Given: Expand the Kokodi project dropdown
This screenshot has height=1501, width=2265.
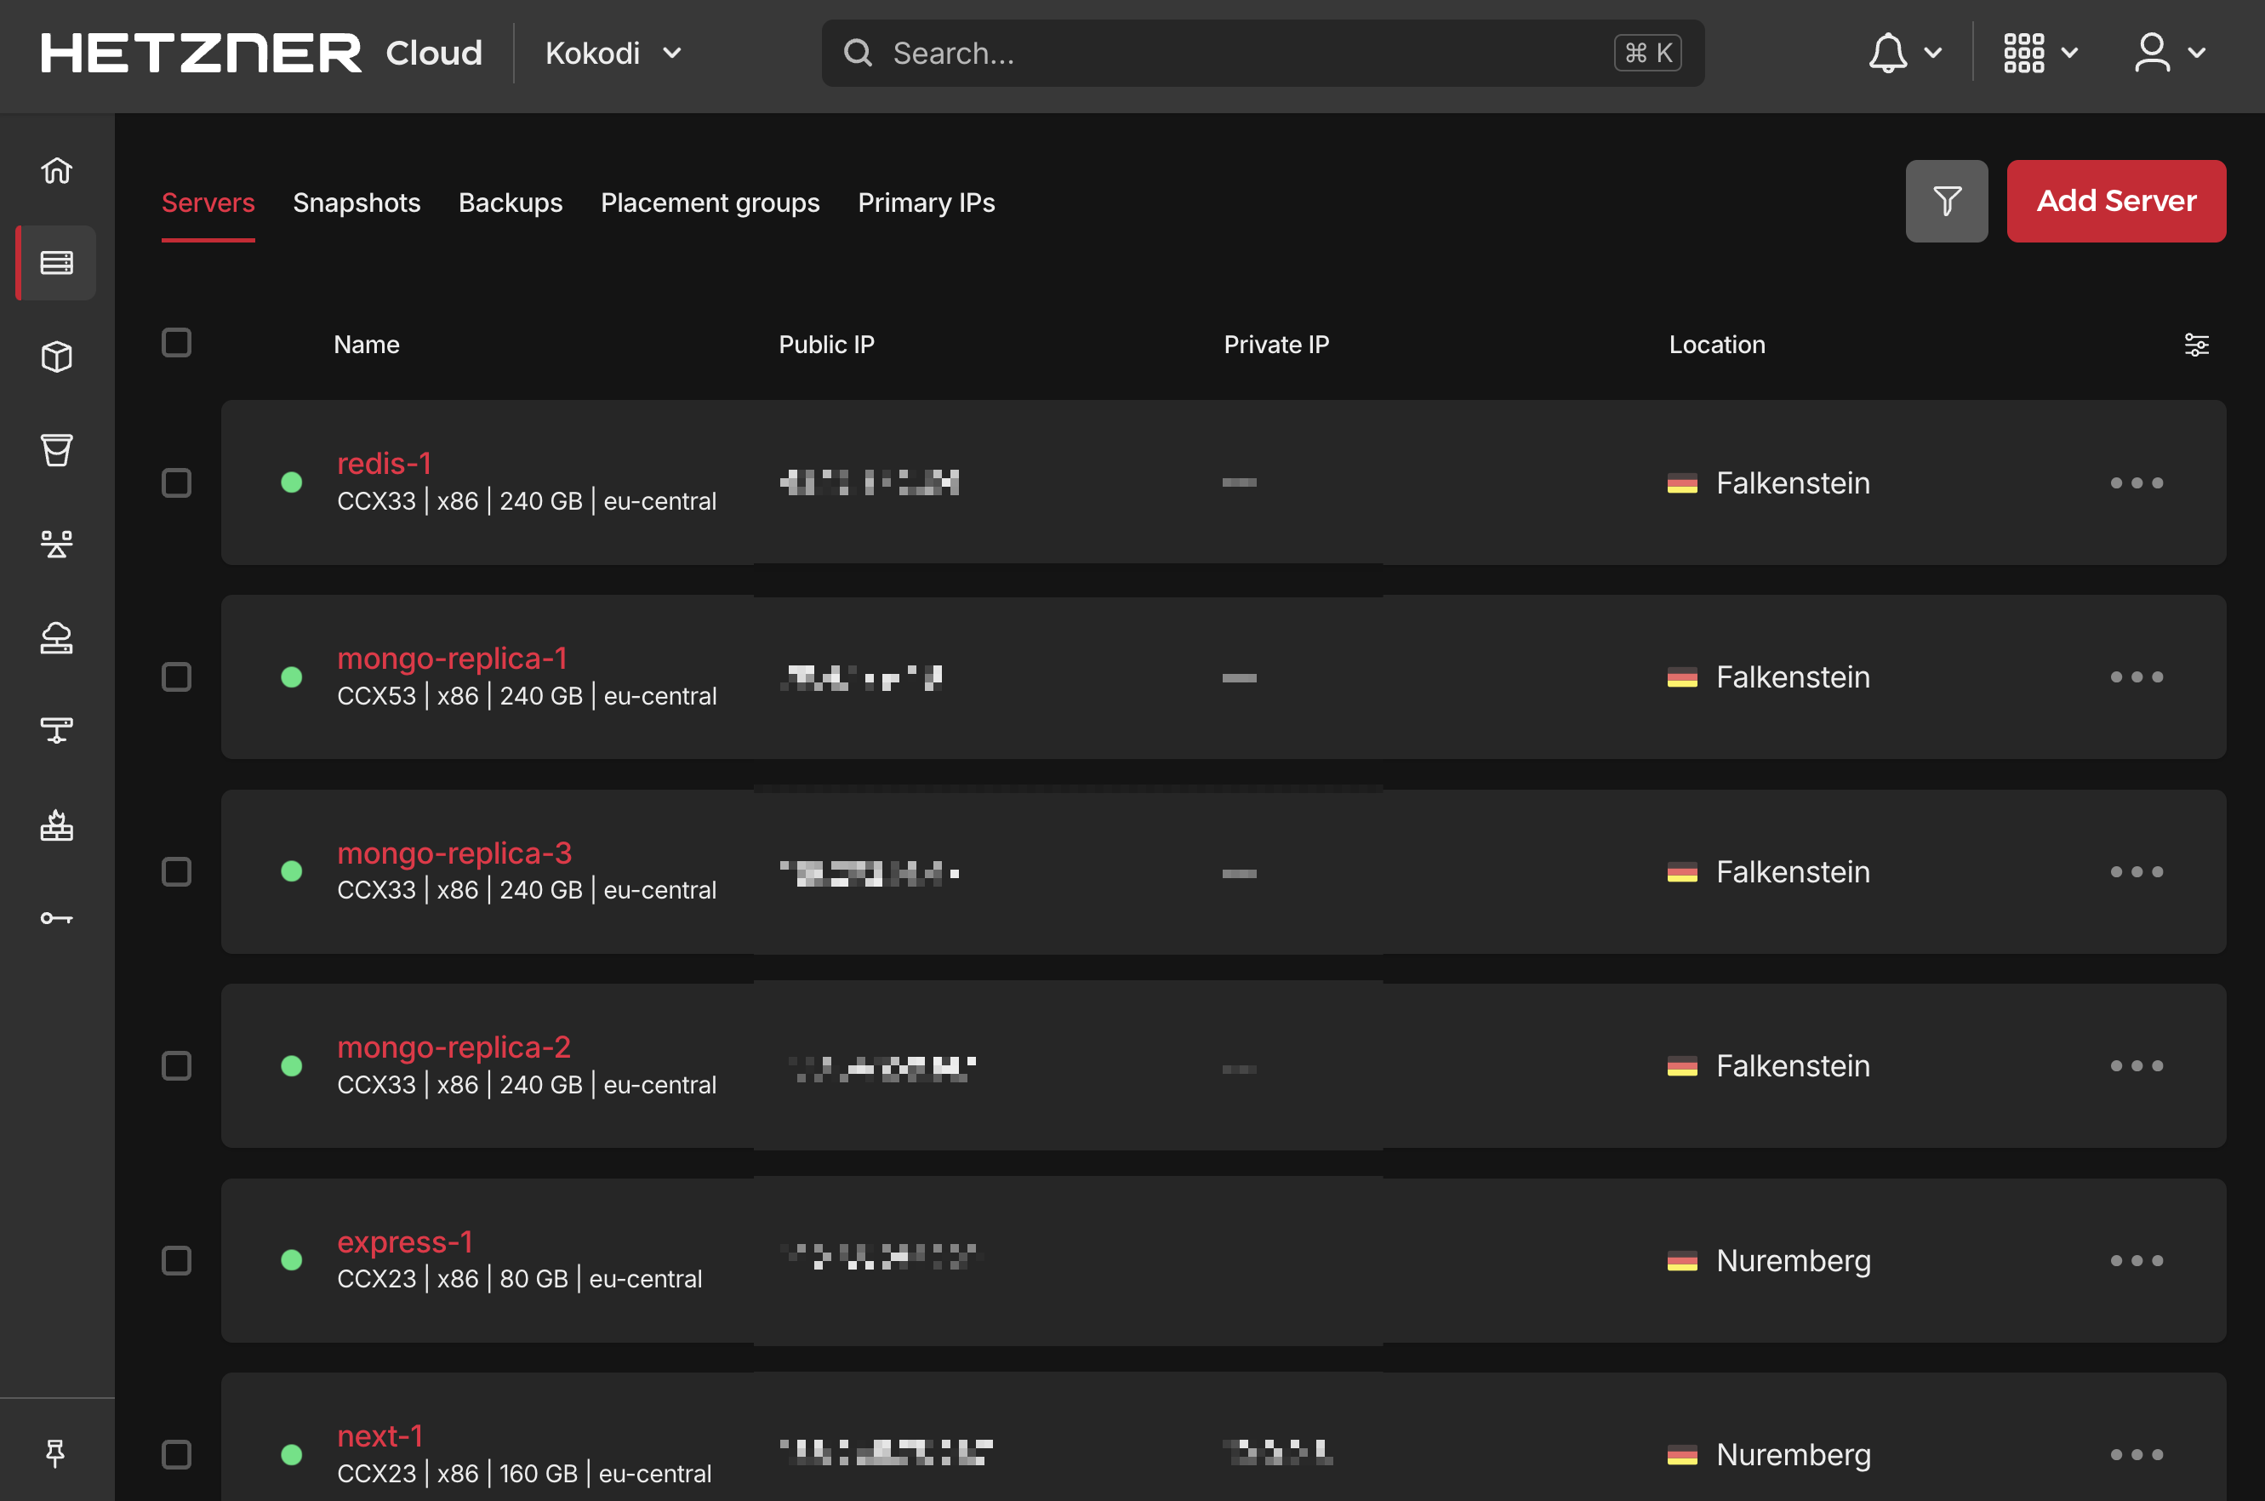Looking at the screenshot, I should point(613,54).
